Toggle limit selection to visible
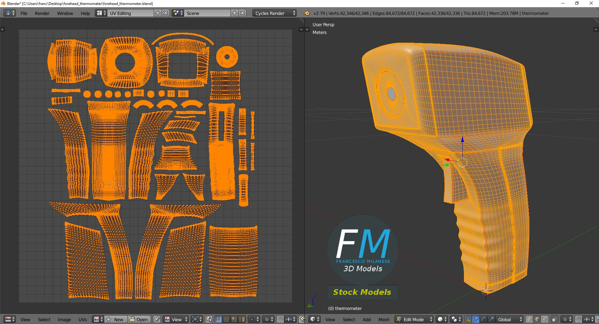 pyautogui.click(x=554, y=319)
